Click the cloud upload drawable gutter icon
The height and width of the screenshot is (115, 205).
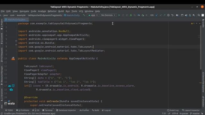point(11,89)
